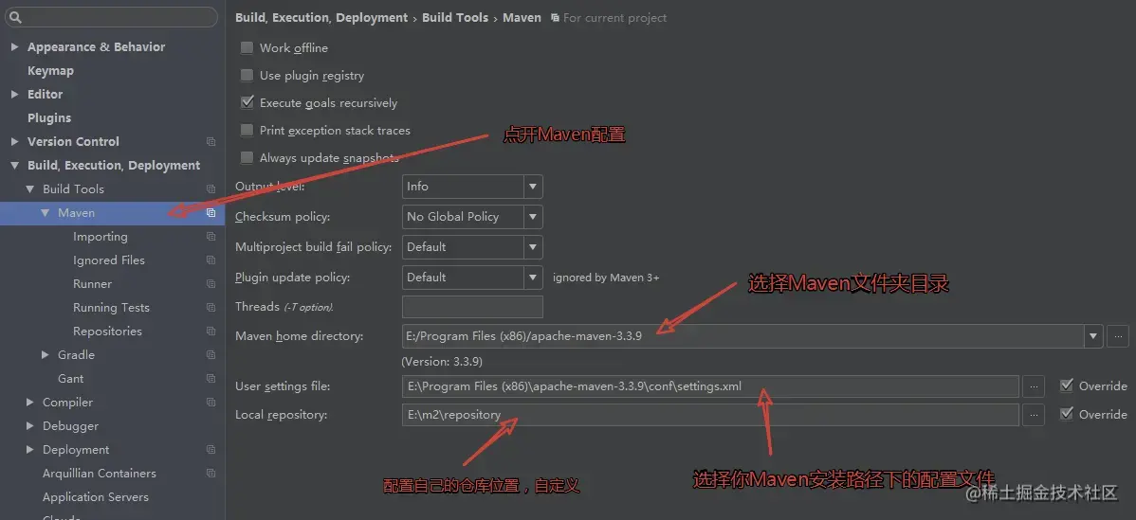This screenshot has height=520, width=1136.
Task: Expand Appearance & Behavior section
Action: [14, 47]
